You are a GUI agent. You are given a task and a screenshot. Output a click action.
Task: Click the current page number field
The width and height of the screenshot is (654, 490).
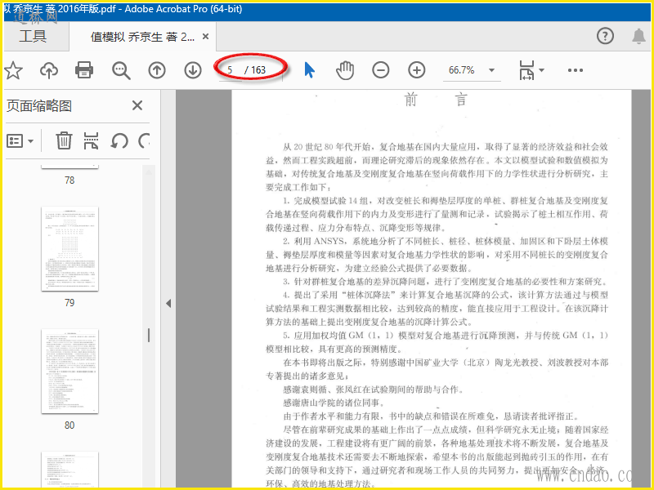pyautogui.click(x=231, y=70)
